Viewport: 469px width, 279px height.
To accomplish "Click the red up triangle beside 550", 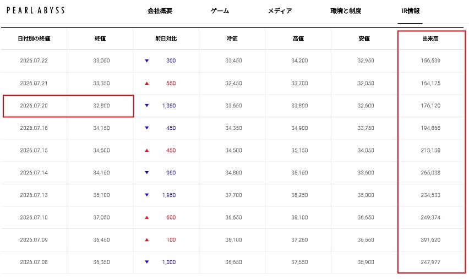I will [147, 84].
